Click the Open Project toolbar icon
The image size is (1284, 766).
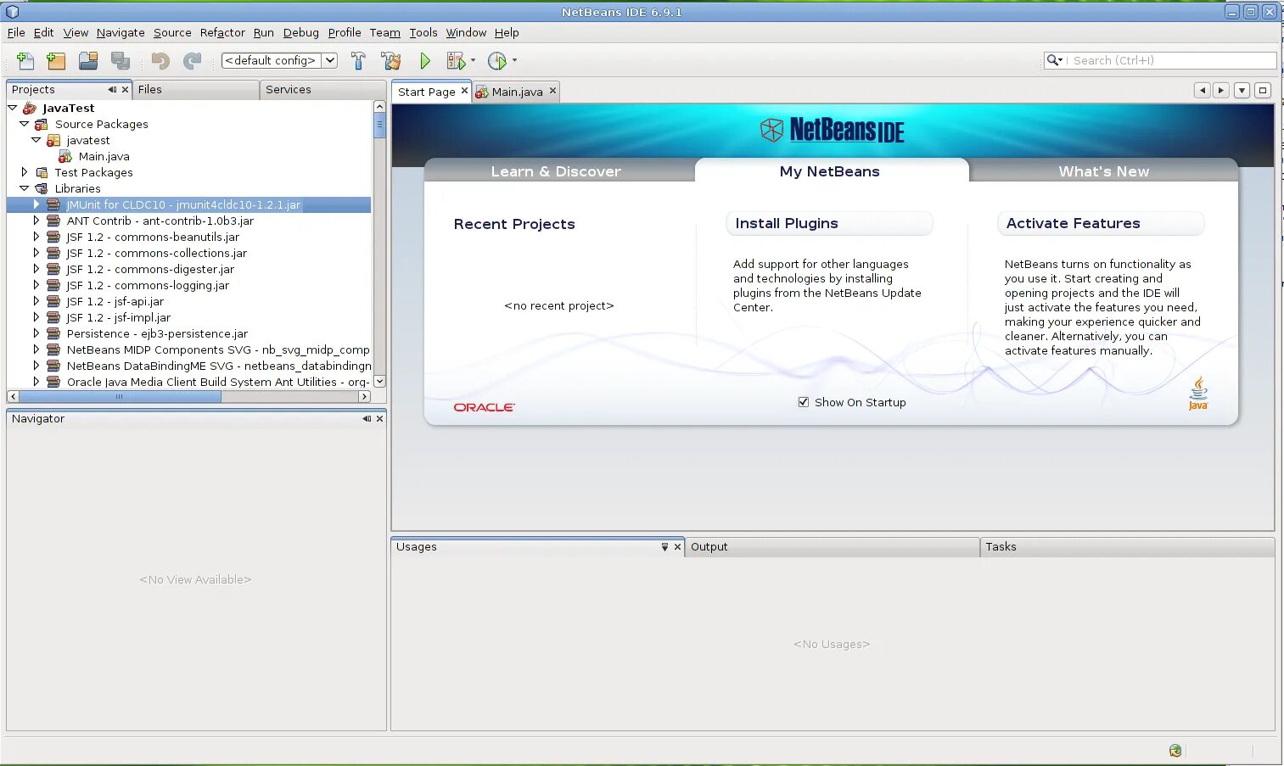pos(88,60)
